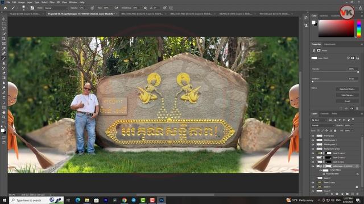
Task: Click the Home icon in options bar
Action: tap(5, 8)
